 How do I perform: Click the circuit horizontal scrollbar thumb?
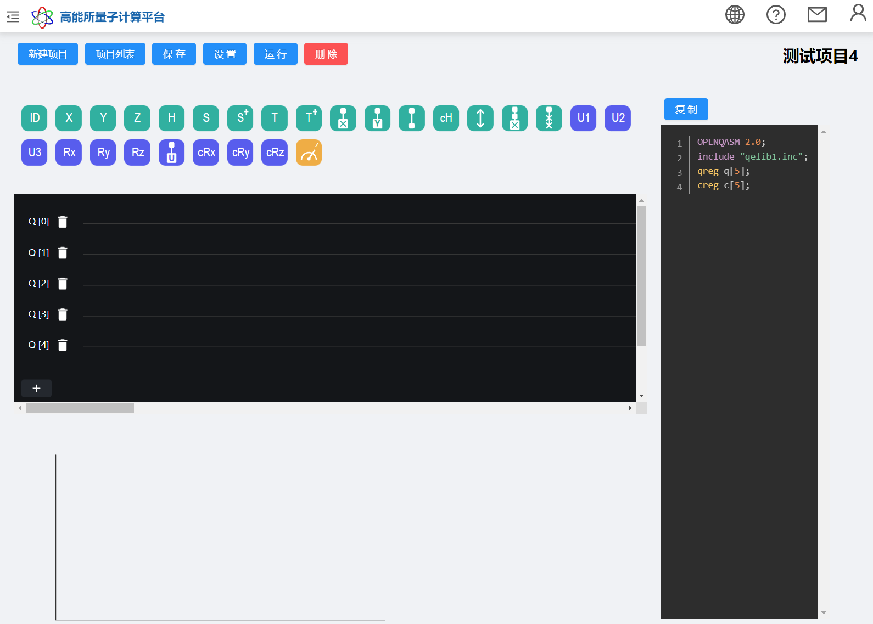(80, 408)
